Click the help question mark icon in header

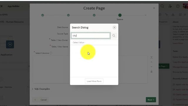point(178,6)
